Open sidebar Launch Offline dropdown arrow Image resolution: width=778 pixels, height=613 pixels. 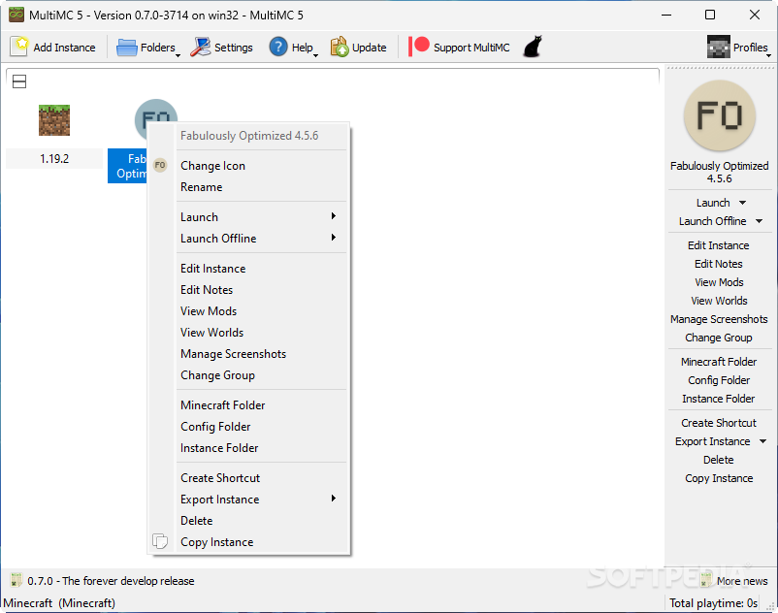coord(760,221)
